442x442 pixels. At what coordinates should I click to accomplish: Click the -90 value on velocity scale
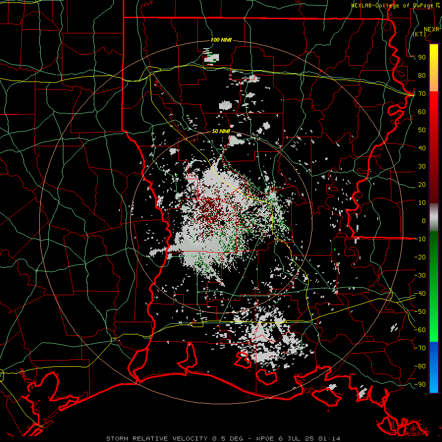tap(420, 385)
